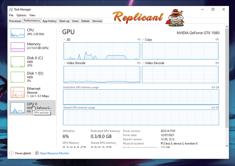Screen dimensions: 235x166
Task: Select the Ethernet throughput mini graph
Action: tap(18, 93)
